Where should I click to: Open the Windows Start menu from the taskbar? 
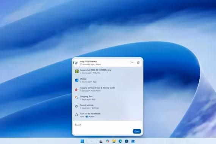tap(82, 141)
